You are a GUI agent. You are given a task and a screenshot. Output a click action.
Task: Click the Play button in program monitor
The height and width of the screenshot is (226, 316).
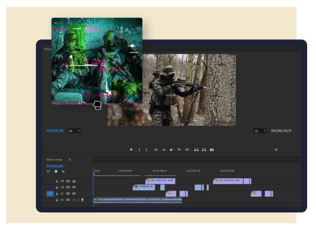coord(172,150)
